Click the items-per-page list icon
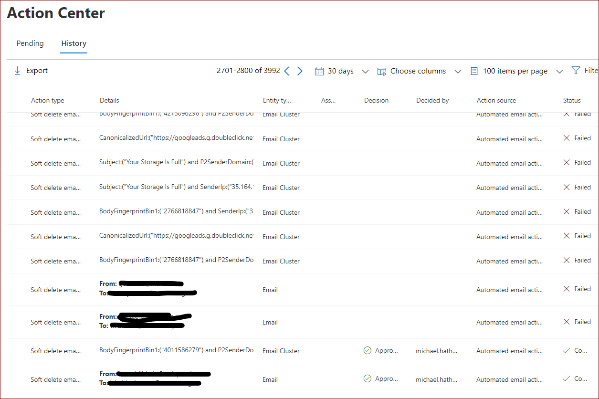The width and height of the screenshot is (599, 399). tap(474, 71)
